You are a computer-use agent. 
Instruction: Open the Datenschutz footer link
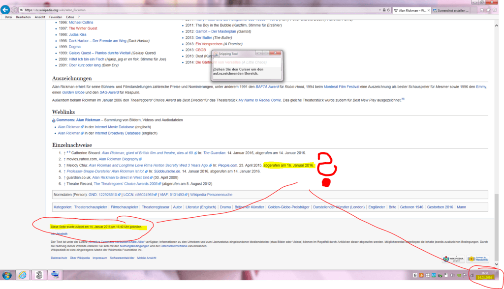click(59, 258)
